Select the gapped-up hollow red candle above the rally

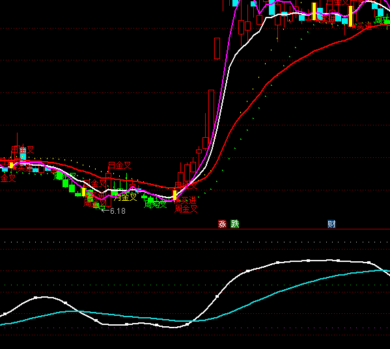[217, 48]
